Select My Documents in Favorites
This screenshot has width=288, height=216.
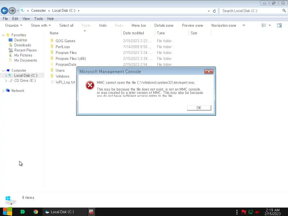(26, 60)
